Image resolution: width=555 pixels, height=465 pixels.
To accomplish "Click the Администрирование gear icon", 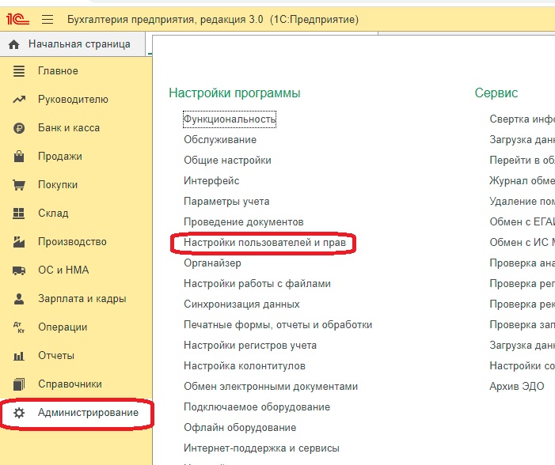I will coord(20,413).
